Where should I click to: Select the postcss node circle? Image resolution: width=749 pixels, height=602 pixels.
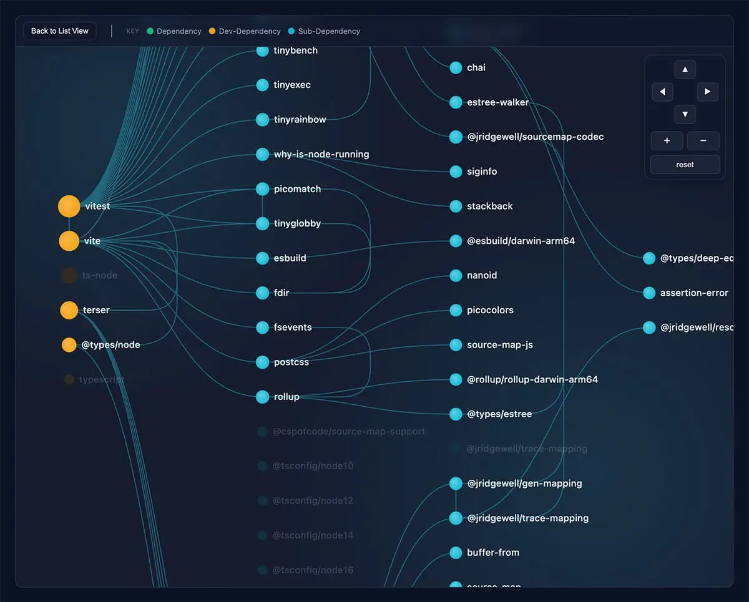[x=263, y=362]
